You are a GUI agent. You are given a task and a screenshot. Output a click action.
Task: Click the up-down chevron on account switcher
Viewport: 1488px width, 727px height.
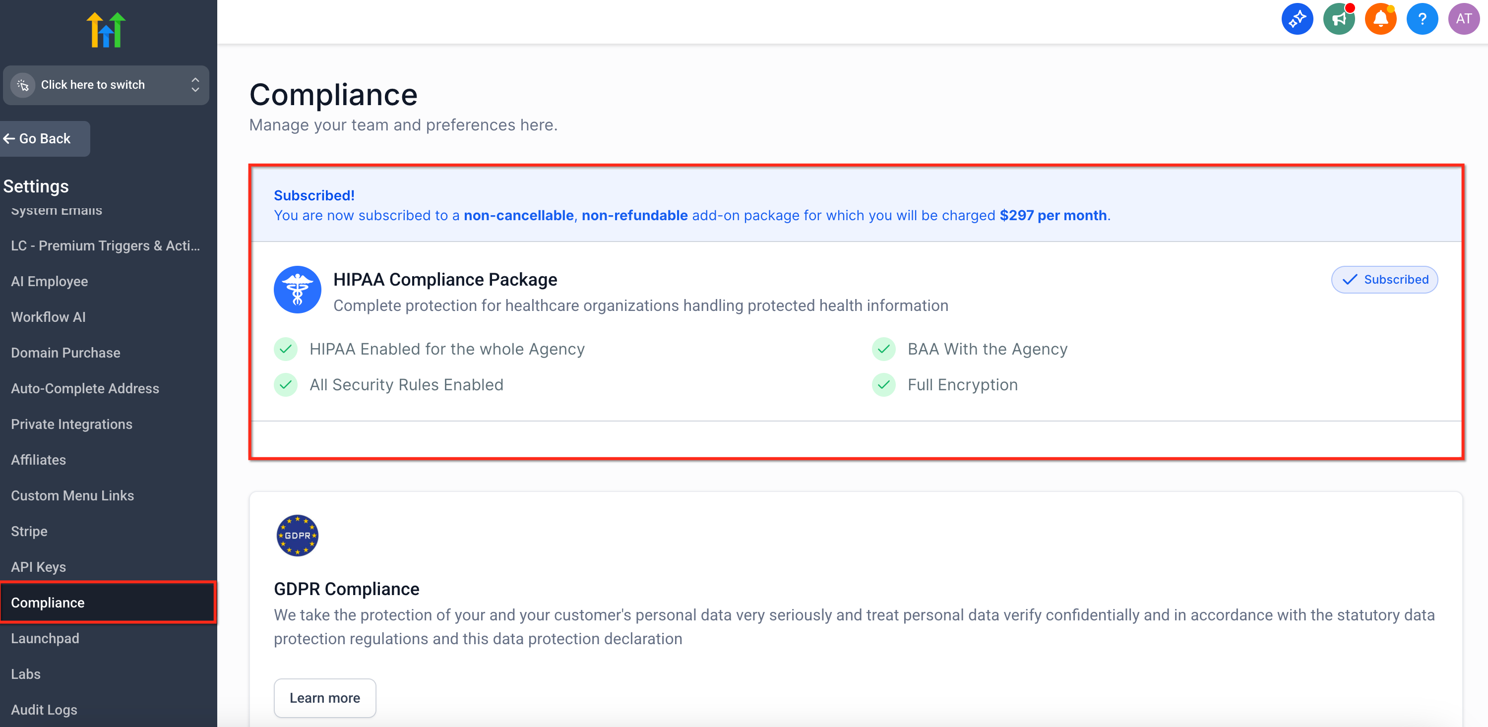(x=195, y=85)
